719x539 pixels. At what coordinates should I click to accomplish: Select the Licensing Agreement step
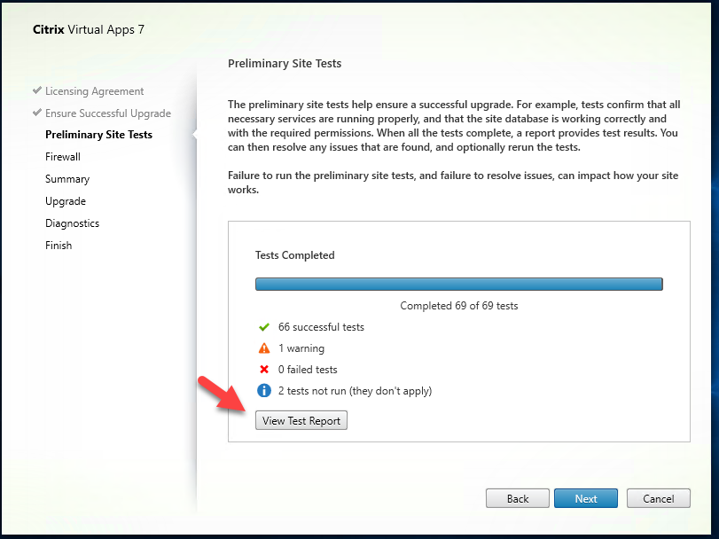point(95,91)
